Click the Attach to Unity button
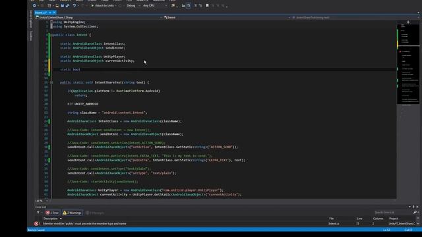Image resolution: width=422 pixels, height=237 pixels. (x=102, y=5)
